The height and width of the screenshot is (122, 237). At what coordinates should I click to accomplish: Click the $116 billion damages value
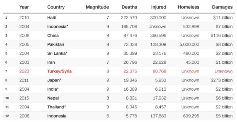[221, 36]
